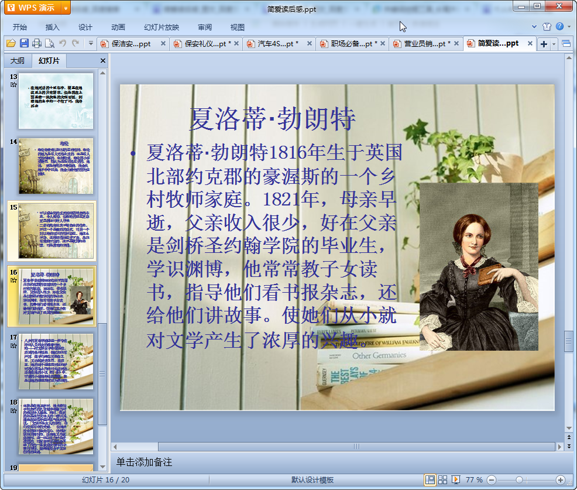Expand the dropdown beside the new tab plus
This screenshot has height=490, width=577.
553,44
